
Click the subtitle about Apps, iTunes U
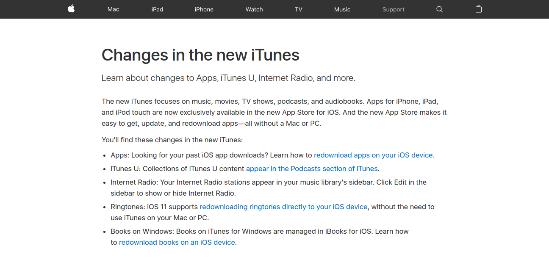(228, 78)
